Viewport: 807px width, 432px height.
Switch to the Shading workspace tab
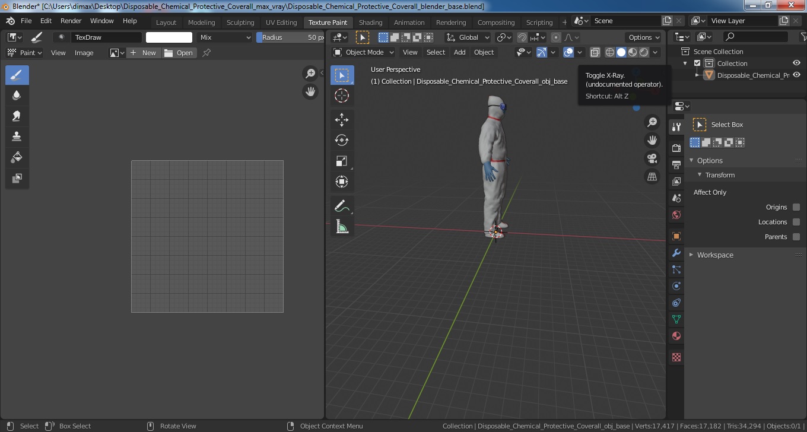(371, 23)
